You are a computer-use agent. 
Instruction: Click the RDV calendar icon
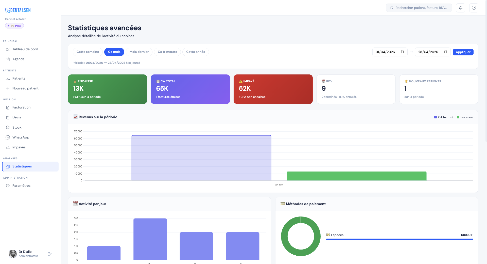tap(323, 81)
